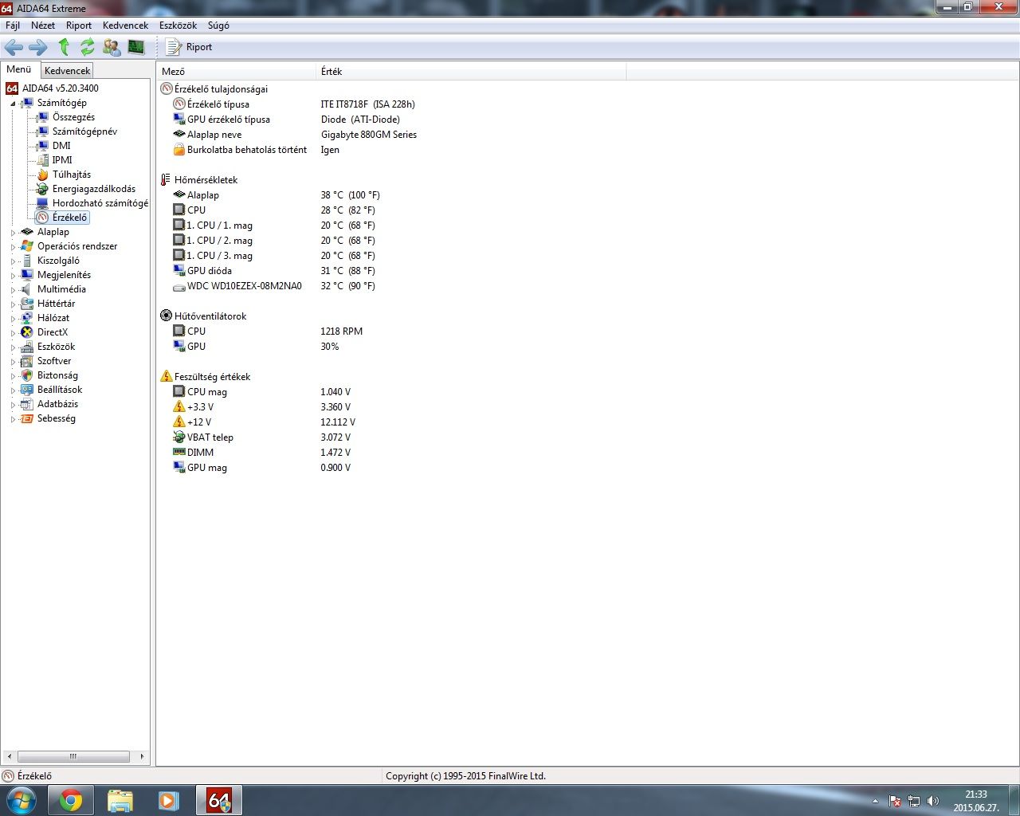Click the volume speaker tray icon
The width and height of the screenshot is (1020, 816).
tap(933, 801)
